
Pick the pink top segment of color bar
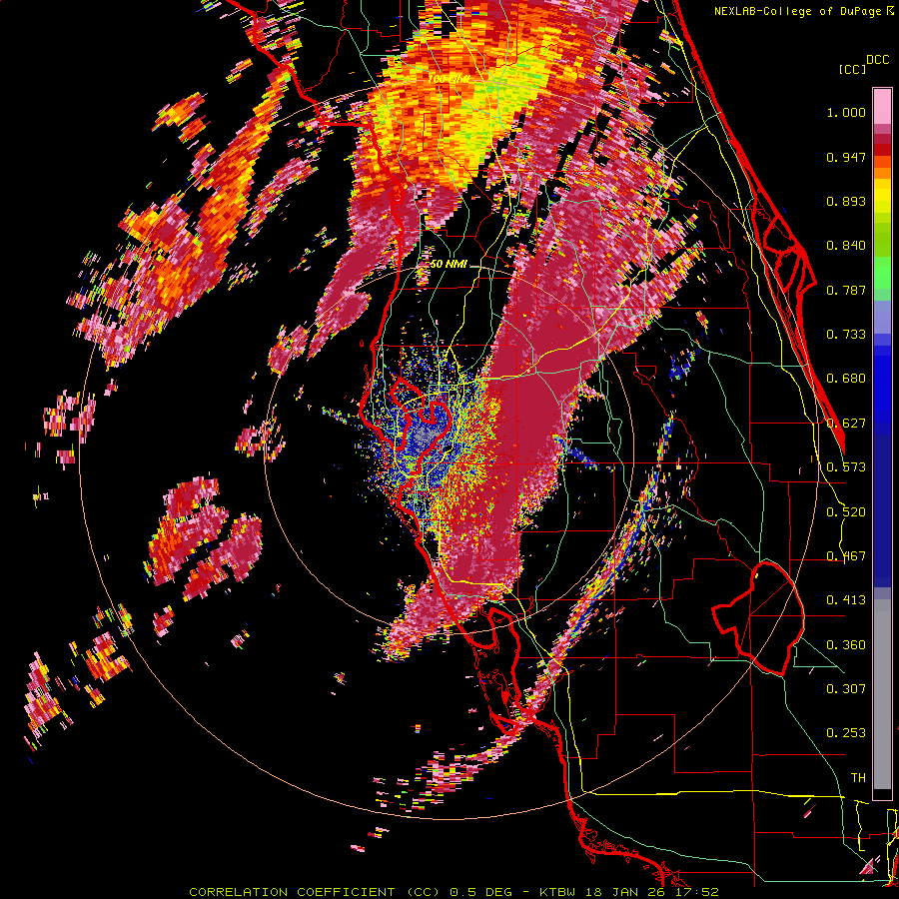882,106
